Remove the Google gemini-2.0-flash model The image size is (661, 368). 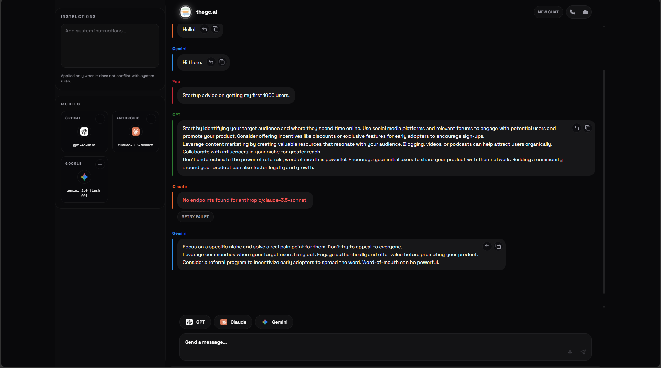coord(100,164)
